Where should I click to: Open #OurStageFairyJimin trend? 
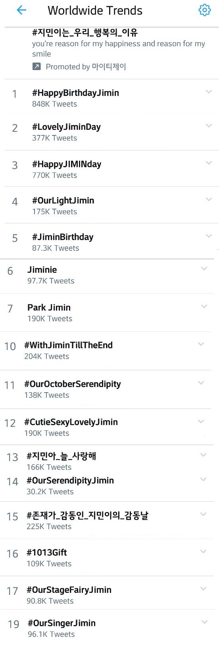110,595
